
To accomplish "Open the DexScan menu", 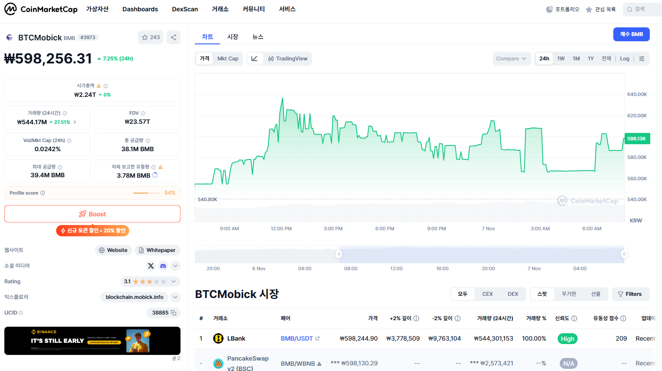I will point(185,9).
